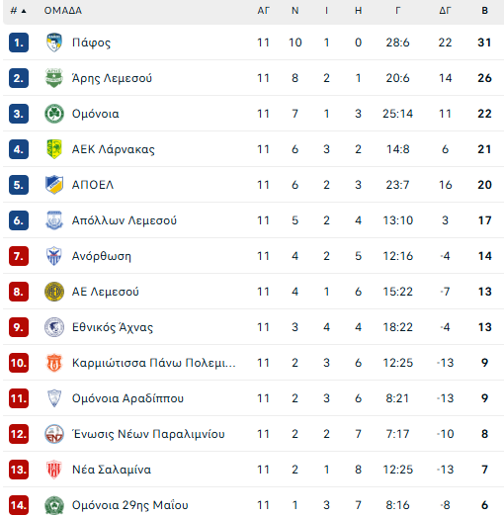Click the ΑΕ Λεμεσού yellow round badge
Screen dimensions: 504x516
[54, 292]
